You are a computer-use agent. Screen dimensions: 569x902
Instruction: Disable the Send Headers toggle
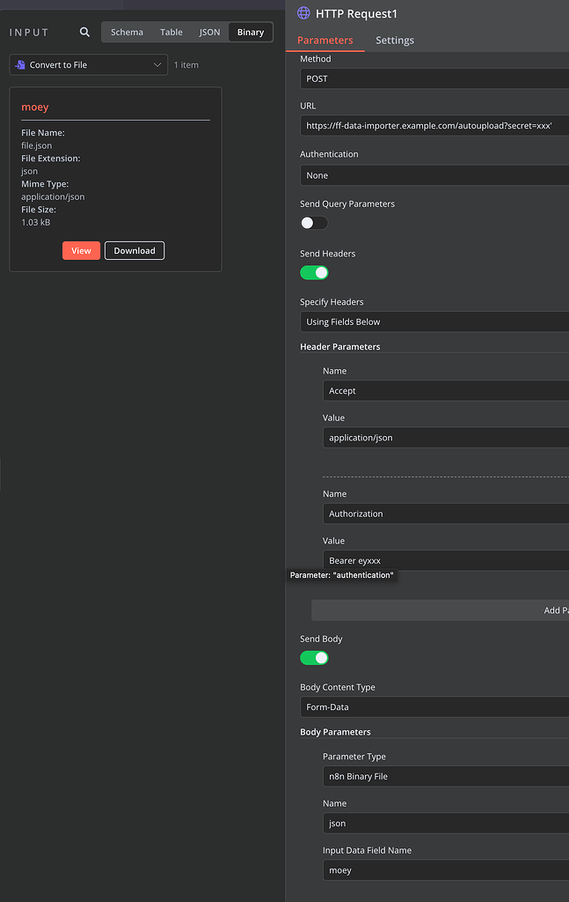314,273
